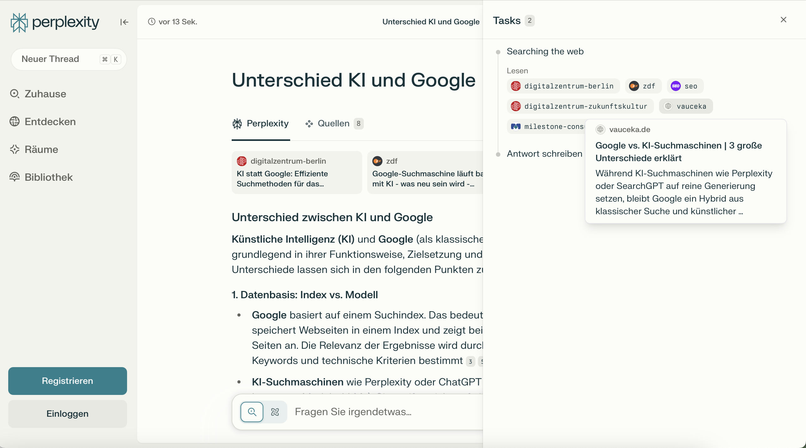Screen dimensions: 806x448
Task: Click the Quellen tab icon
Action: point(309,124)
